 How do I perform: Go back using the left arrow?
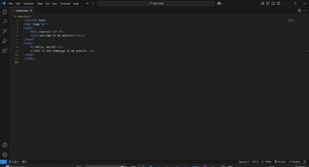click(x=87, y=4)
